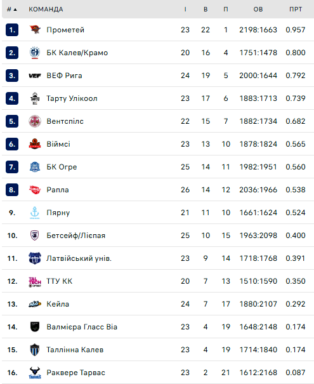Click the Прометей team logo
Screen dimensions: 314x384
[35, 30]
